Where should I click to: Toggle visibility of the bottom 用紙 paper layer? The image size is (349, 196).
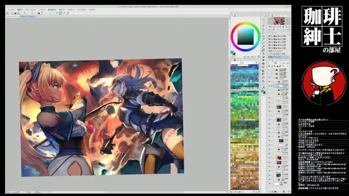(269, 184)
